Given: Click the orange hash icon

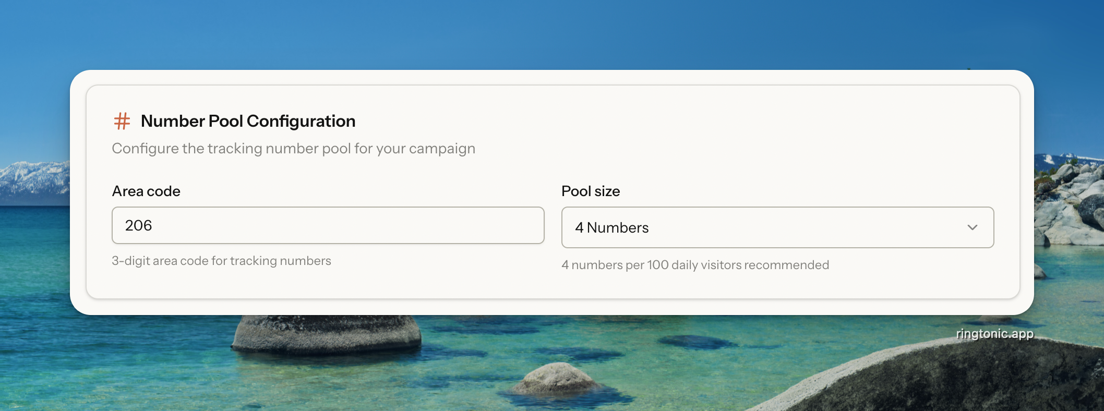Looking at the screenshot, I should point(122,121).
